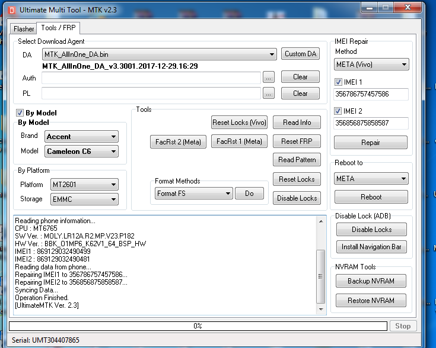The width and height of the screenshot is (436, 348).
Task: Clear the PL file field
Action: pyautogui.click(x=300, y=94)
